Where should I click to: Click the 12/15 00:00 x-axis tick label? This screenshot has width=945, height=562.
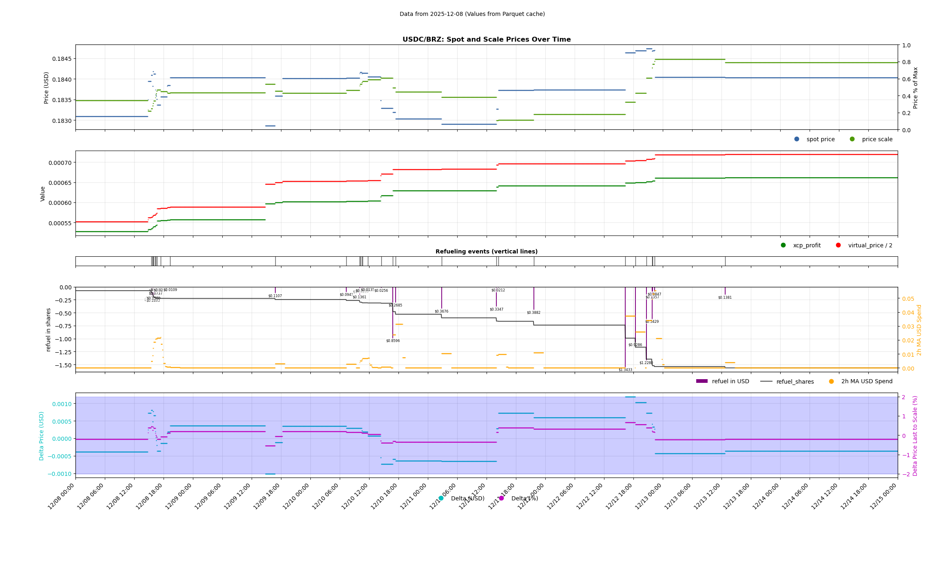(883, 496)
